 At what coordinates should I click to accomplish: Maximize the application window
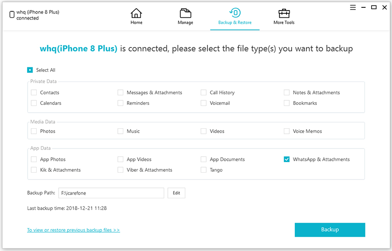[374, 7]
